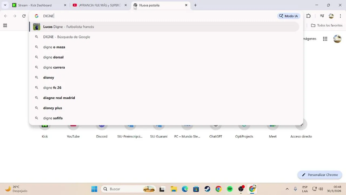Select the digne fc 26 suggestion
The width and height of the screenshot is (346, 195).
(164, 88)
